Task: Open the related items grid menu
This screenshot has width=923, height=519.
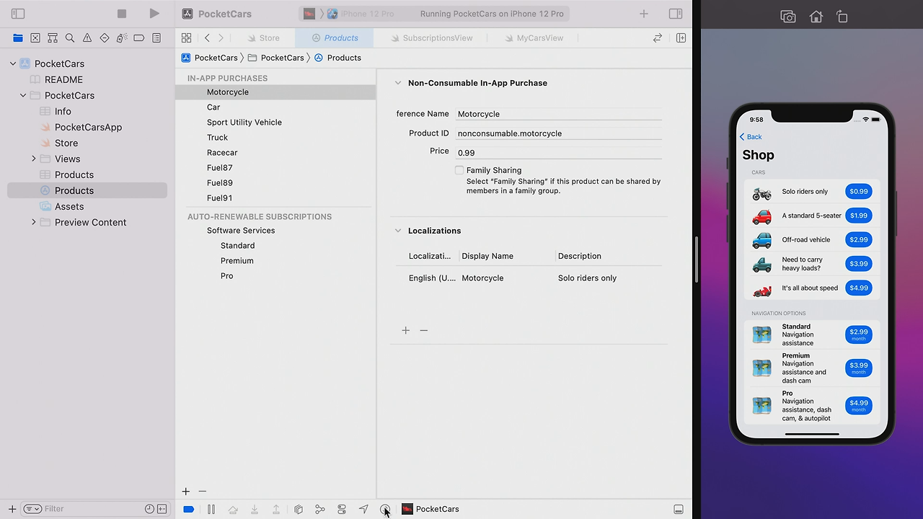Action: tap(187, 37)
